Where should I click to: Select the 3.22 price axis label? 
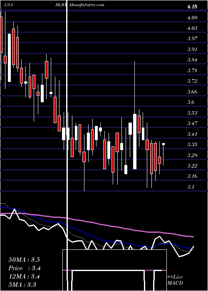pos(192,165)
